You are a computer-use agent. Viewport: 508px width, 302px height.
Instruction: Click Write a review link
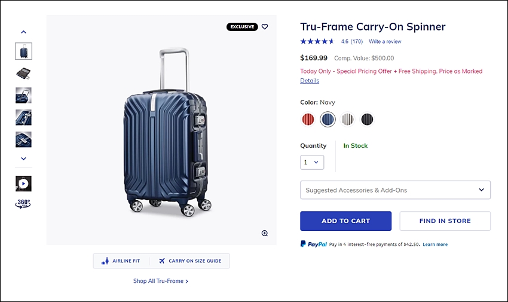click(385, 41)
